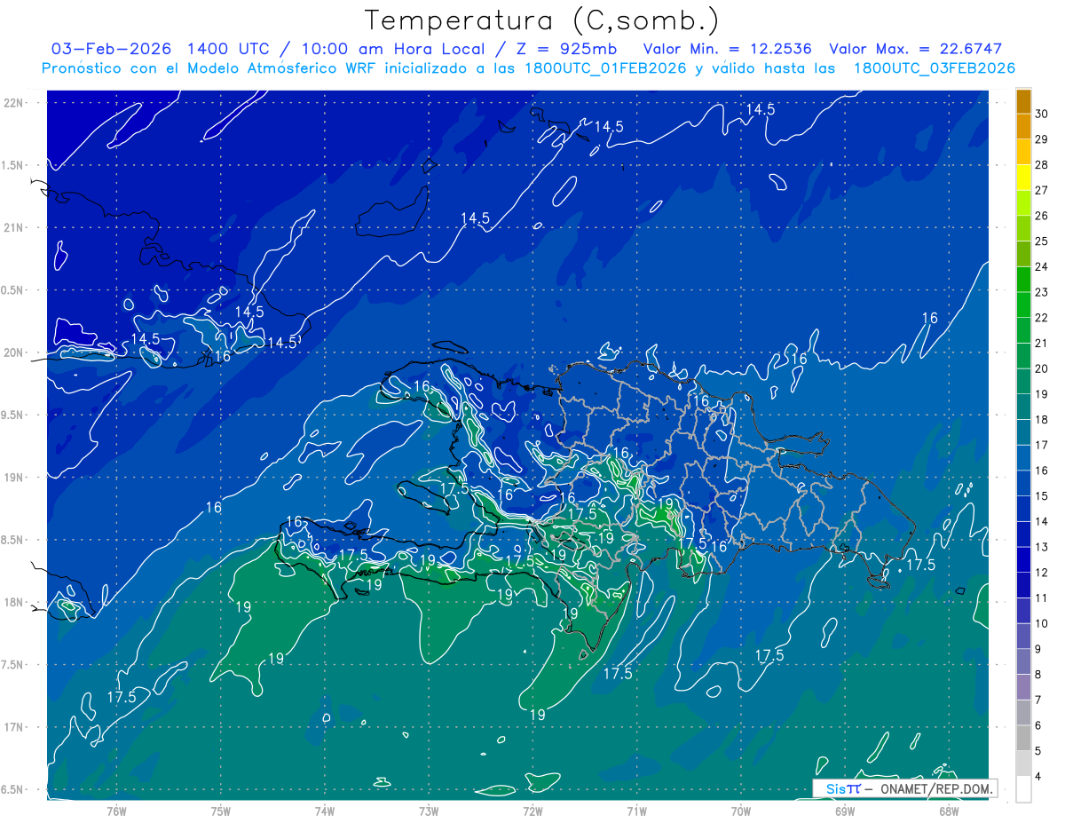Screen dimensions: 1065x823
Task: Click the '15' color scale label
Action: tap(1042, 495)
